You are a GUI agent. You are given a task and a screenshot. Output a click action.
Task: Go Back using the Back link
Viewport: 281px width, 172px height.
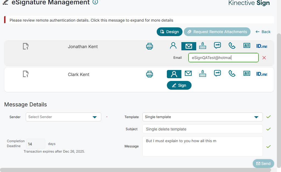pyautogui.click(x=263, y=32)
